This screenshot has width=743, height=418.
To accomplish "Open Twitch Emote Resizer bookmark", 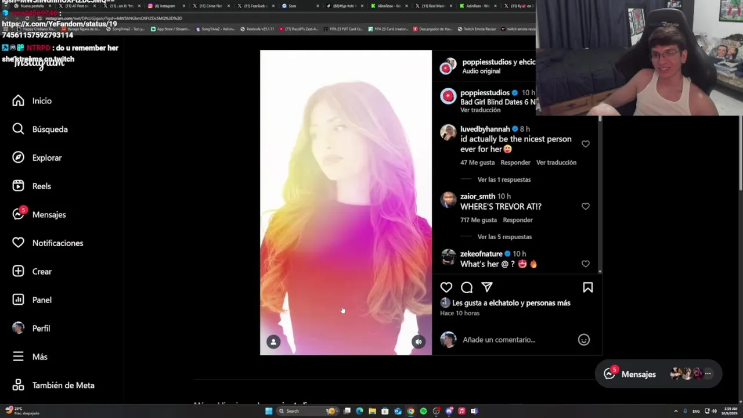I will point(476,29).
